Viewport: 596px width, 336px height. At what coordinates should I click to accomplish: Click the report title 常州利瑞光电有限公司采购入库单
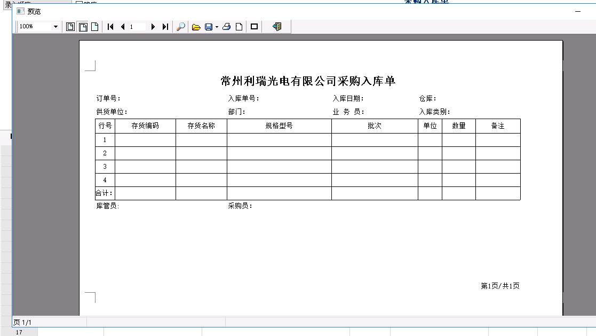click(x=308, y=81)
